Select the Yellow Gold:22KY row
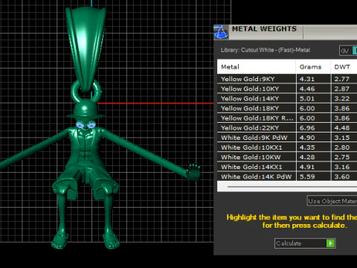 click(287, 128)
